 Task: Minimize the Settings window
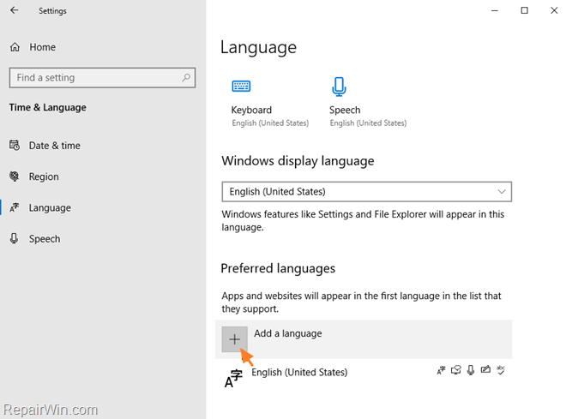pyautogui.click(x=495, y=10)
